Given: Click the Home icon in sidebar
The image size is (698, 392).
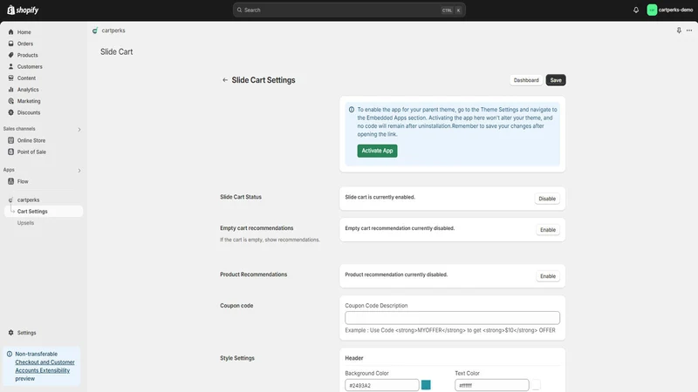Looking at the screenshot, I should [10, 32].
